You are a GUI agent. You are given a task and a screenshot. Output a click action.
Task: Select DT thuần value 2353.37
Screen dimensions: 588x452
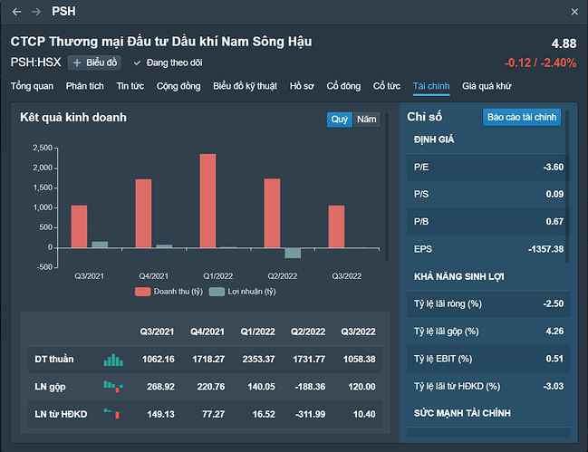[258, 359]
